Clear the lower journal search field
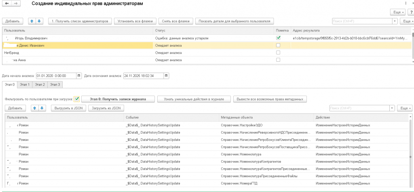This screenshot has height=192, width=414. [392, 108]
